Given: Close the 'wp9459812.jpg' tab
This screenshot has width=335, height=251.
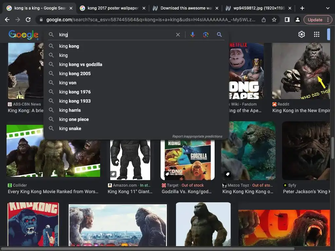Looking at the screenshot, I should click(290, 8).
